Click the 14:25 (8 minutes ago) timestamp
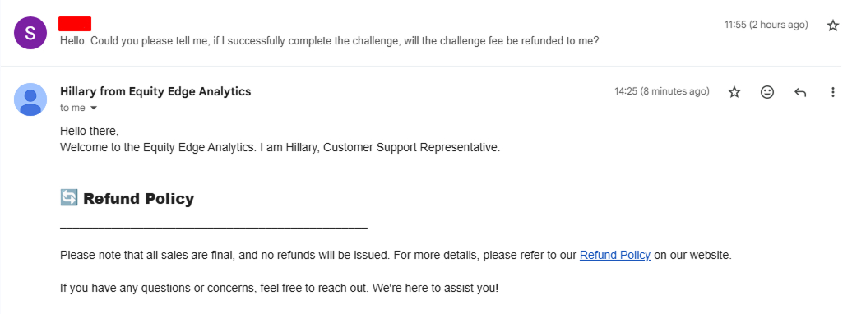 (x=662, y=92)
